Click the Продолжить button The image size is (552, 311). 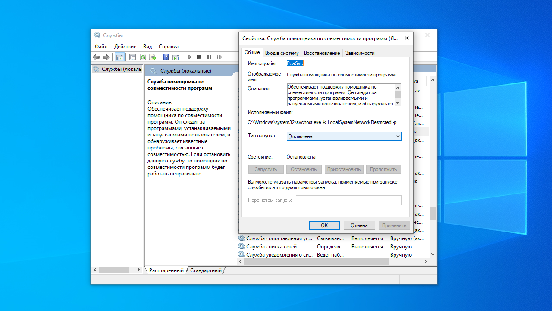click(383, 169)
